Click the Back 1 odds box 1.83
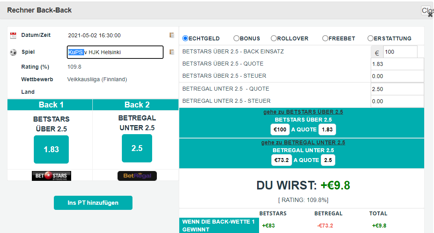Viewport: 434px width, 233px height. 51,149
